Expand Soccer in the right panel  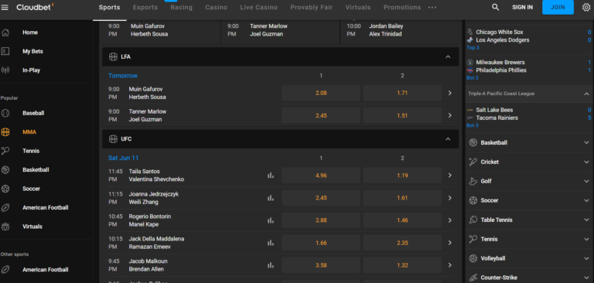586,200
